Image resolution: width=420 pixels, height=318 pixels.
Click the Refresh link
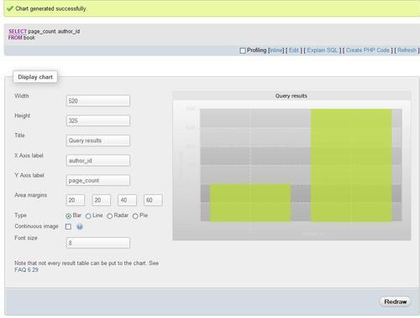[407, 50]
